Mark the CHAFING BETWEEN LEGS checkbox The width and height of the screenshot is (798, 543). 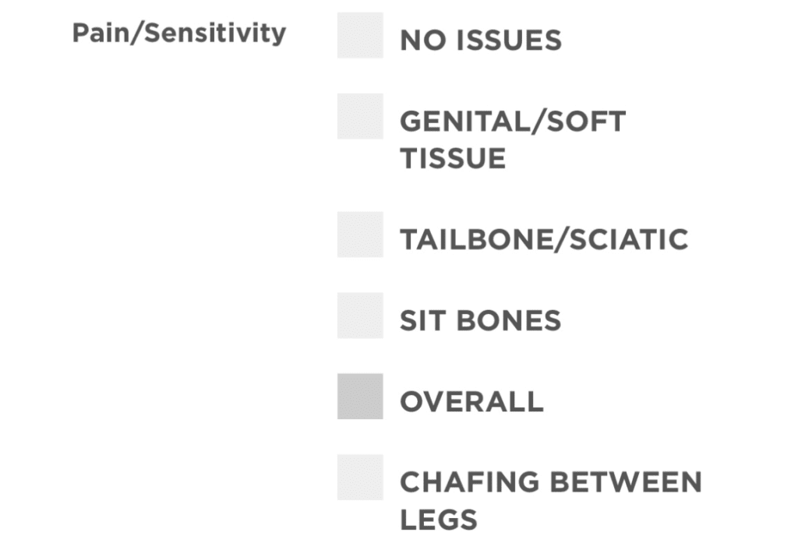(x=360, y=478)
